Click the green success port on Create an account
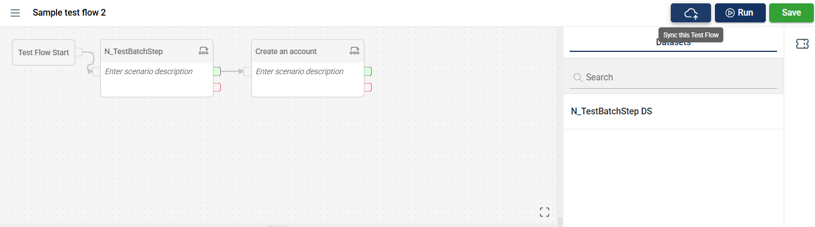Viewport: 815px width, 227px height. tap(368, 71)
